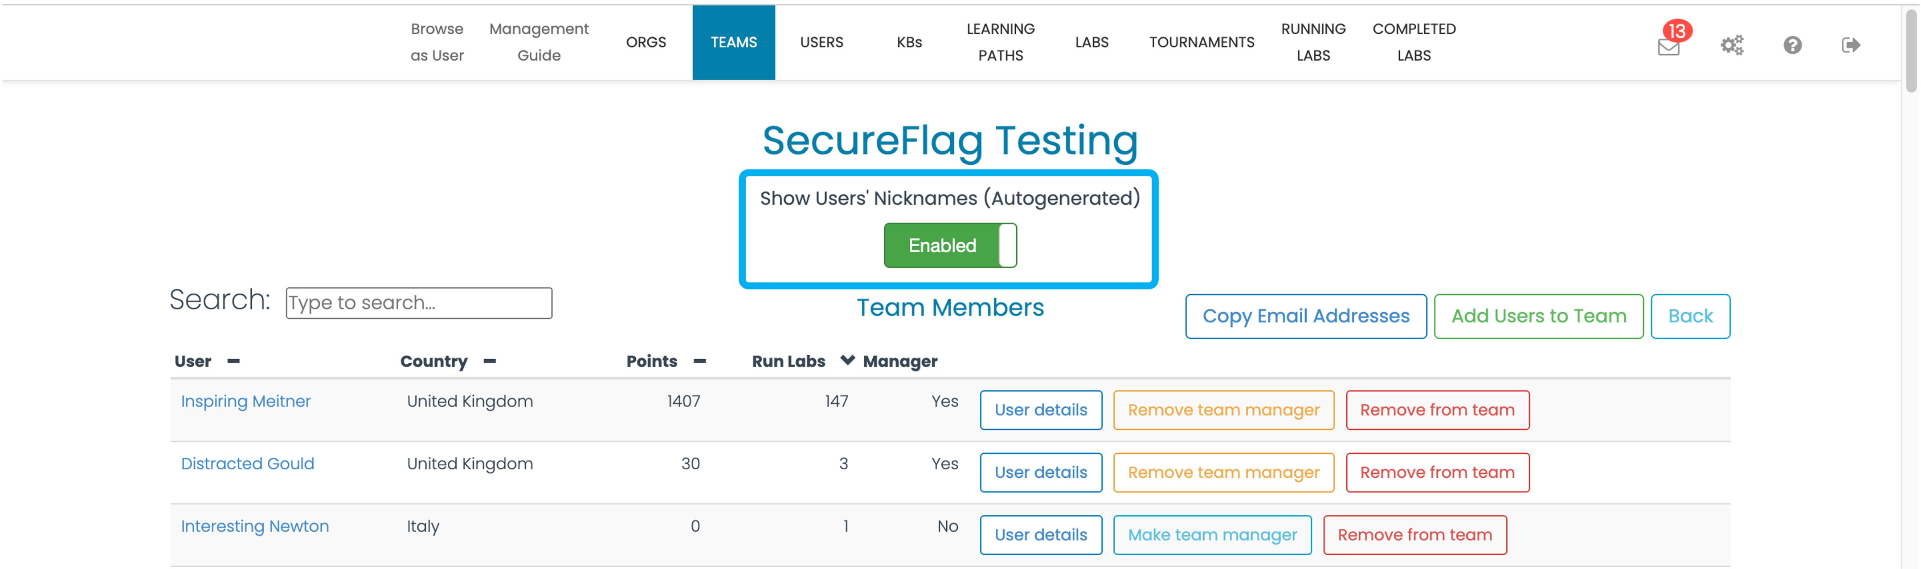
Task: Make Interesting Newton team manager
Action: pos(1213,536)
